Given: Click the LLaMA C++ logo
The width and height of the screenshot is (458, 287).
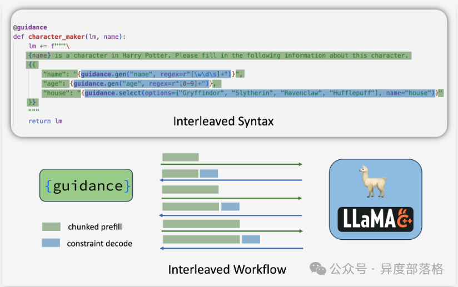Looking at the screenshot, I should click(x=375, y=219).
